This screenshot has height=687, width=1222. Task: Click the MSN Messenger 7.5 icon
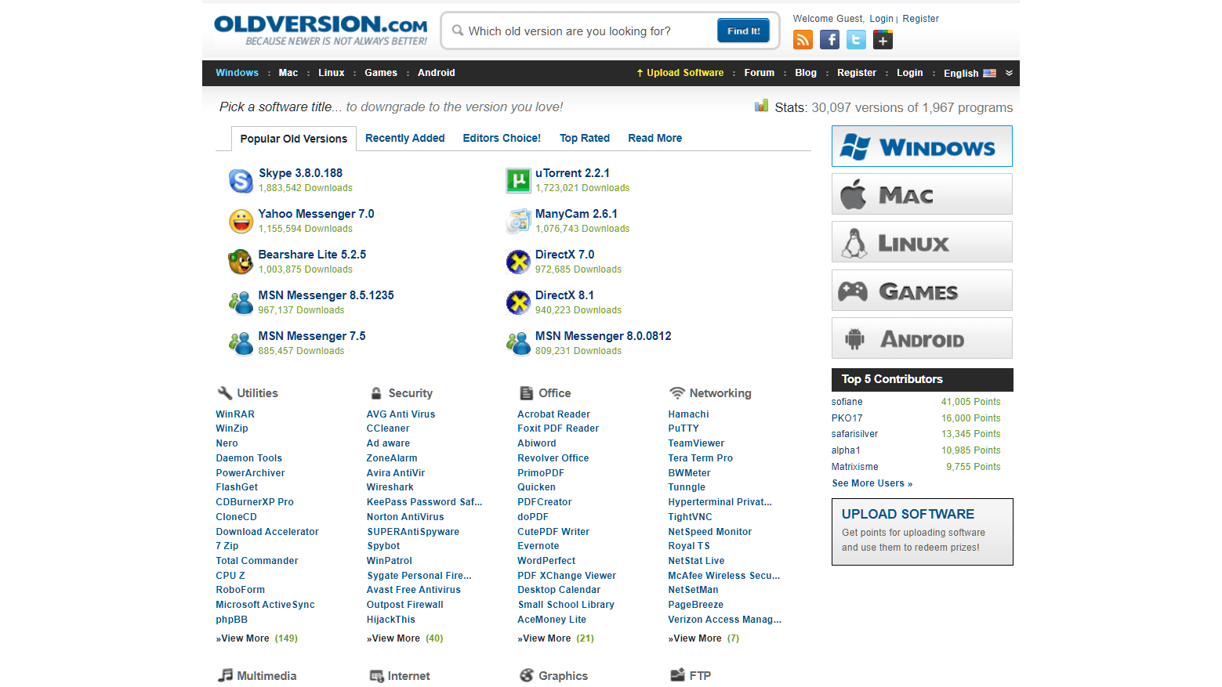click(241, 343)
